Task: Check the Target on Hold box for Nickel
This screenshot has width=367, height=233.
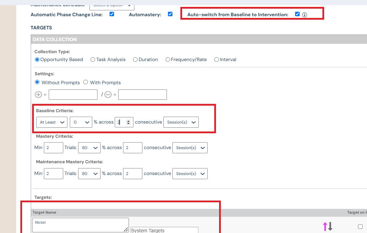Action: (360, 227)
